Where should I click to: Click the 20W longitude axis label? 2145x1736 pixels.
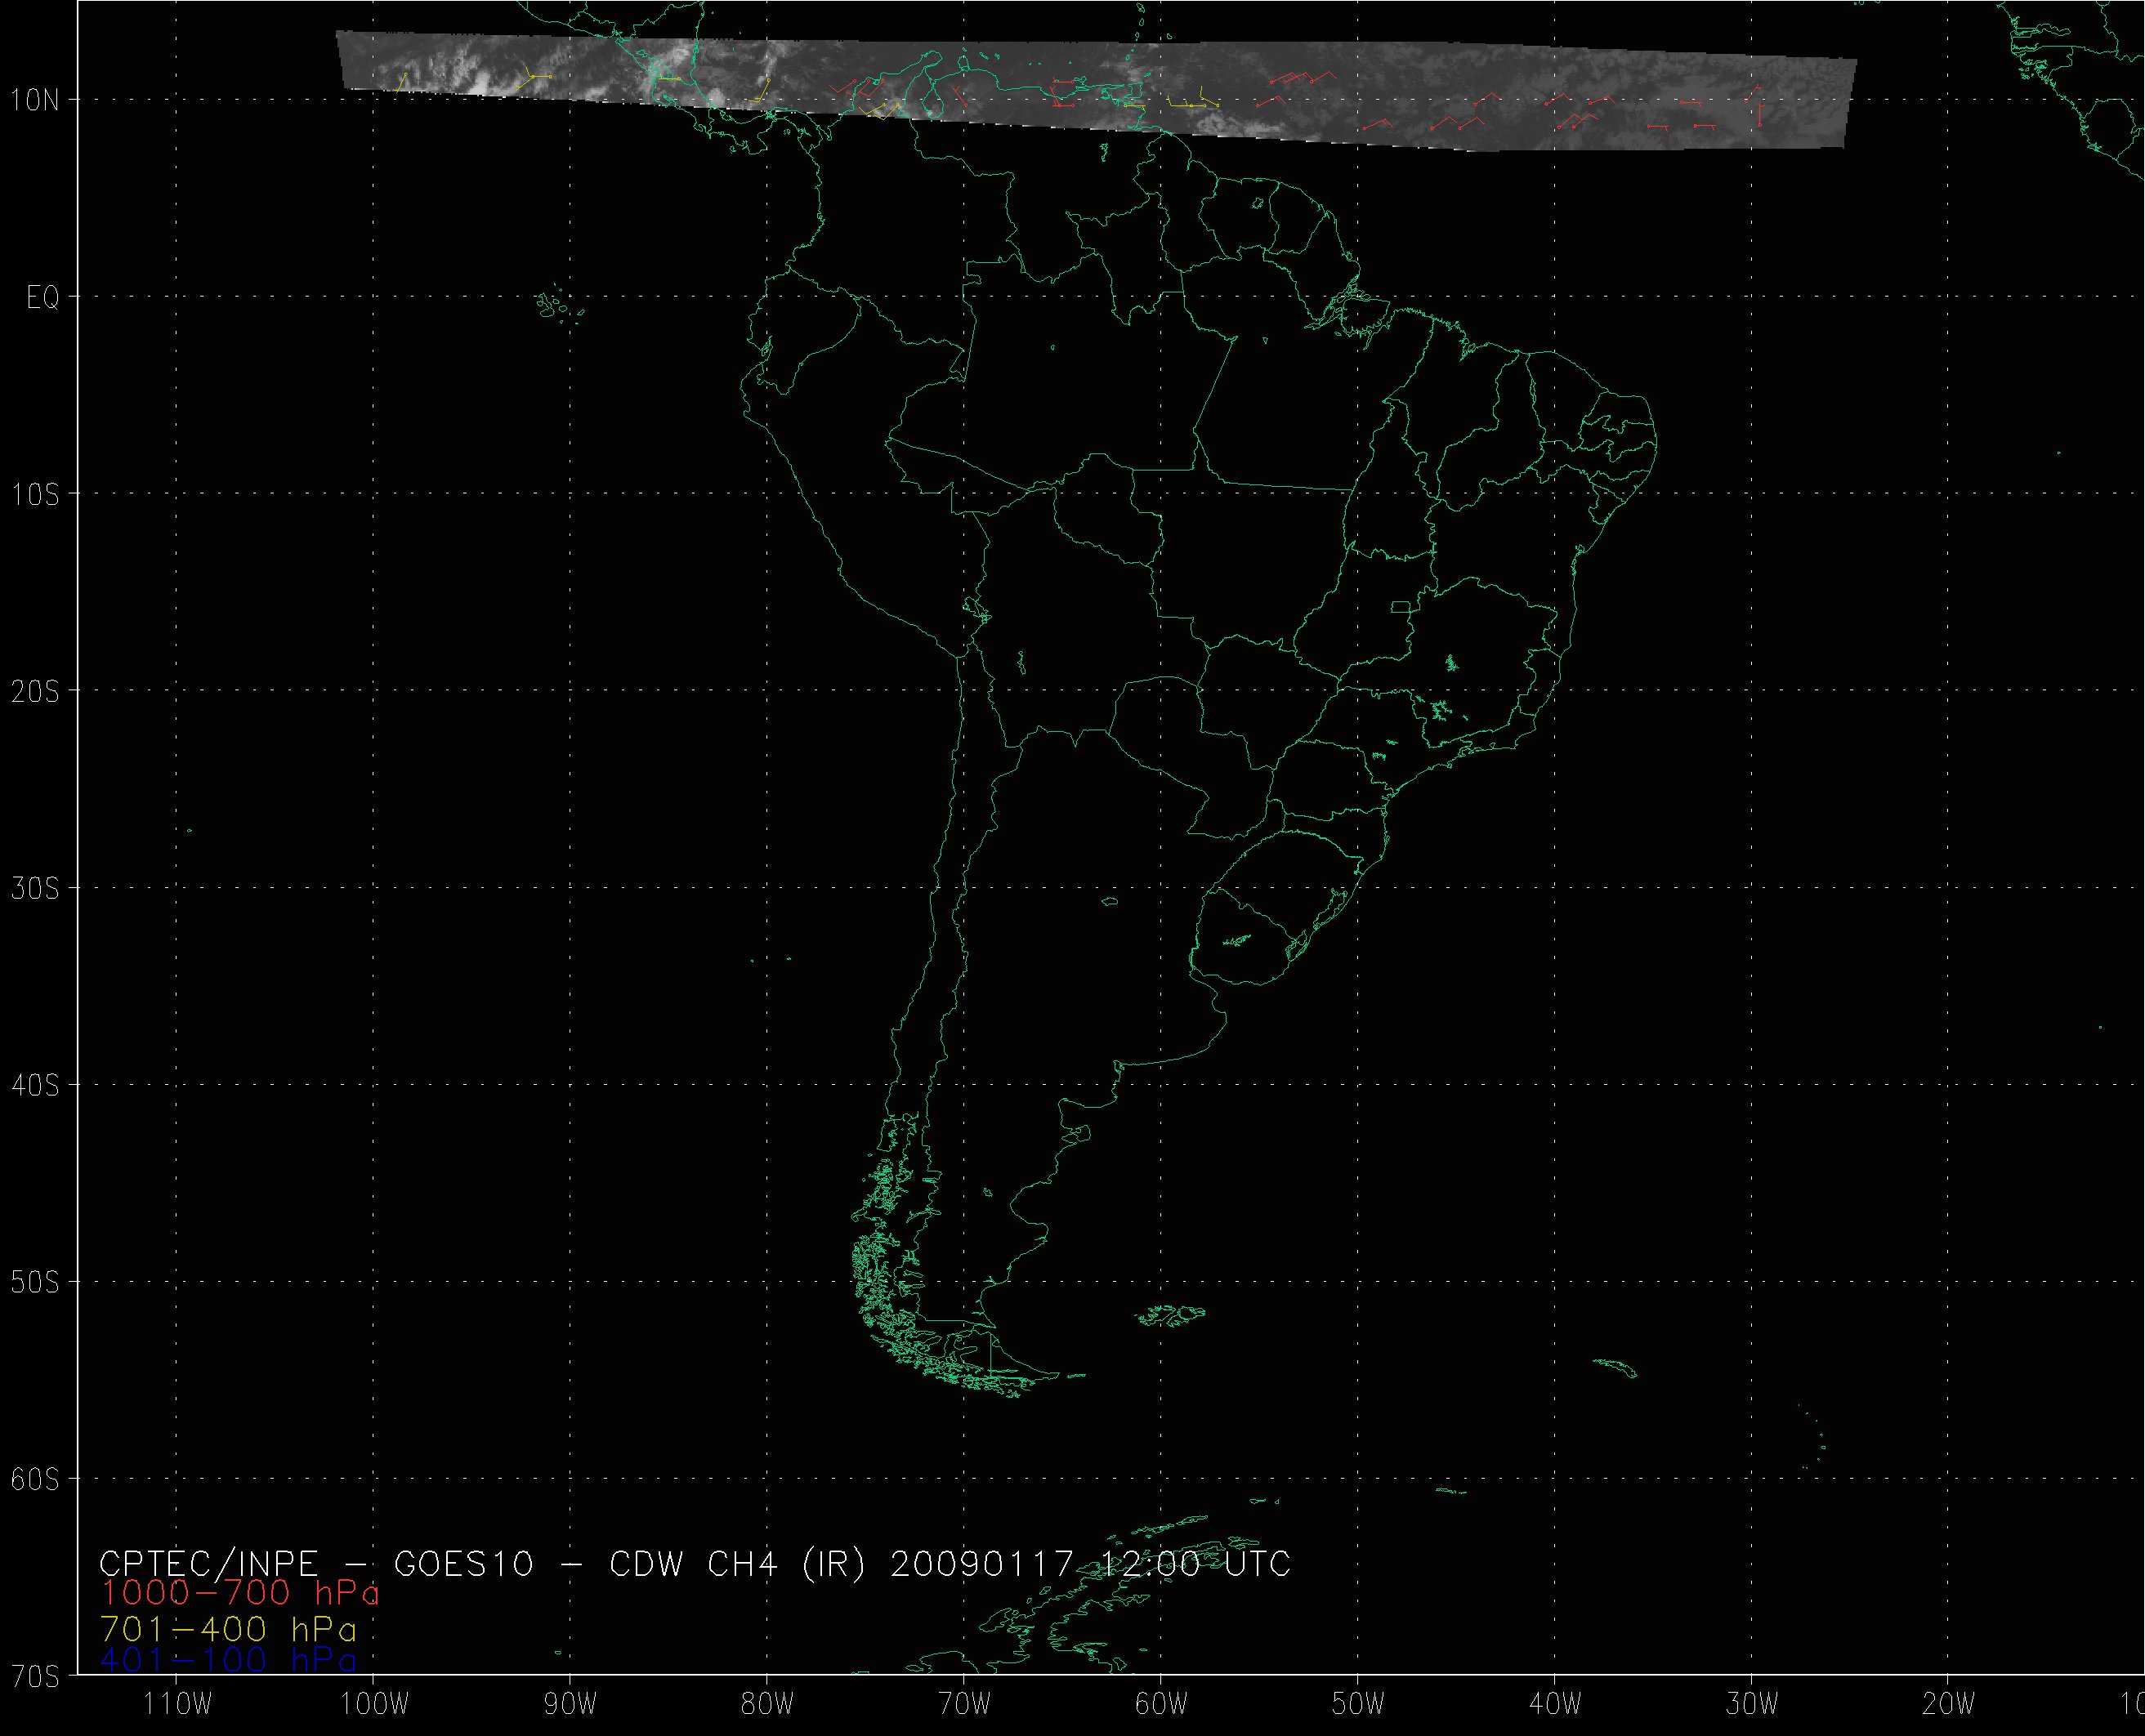[1950, 1704]
